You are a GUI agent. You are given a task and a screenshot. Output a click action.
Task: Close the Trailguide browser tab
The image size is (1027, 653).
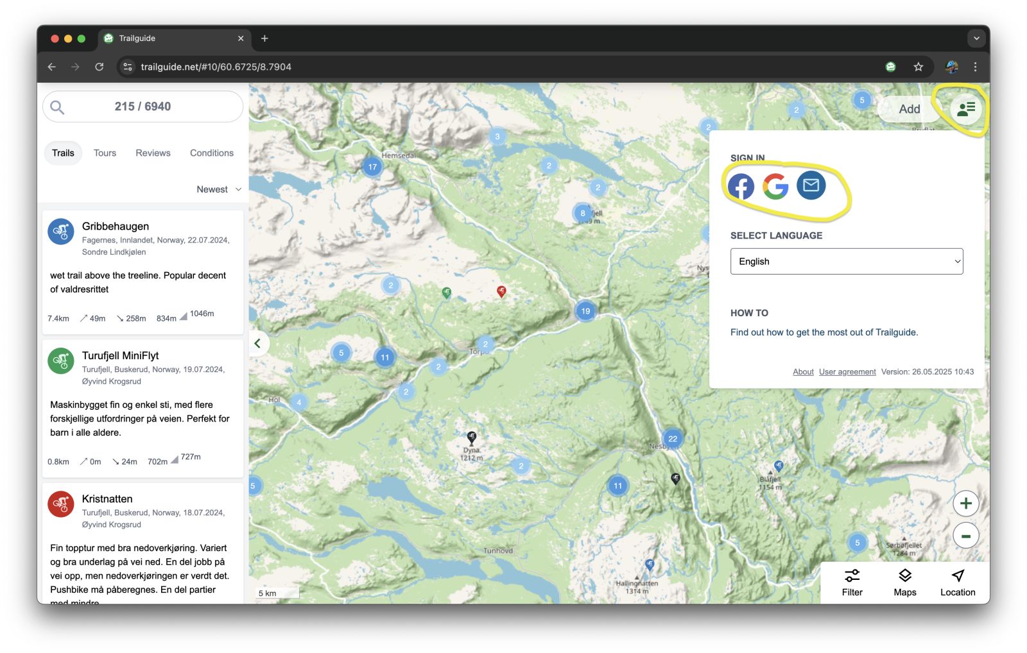pyautogui.click(x=241, y=38)
